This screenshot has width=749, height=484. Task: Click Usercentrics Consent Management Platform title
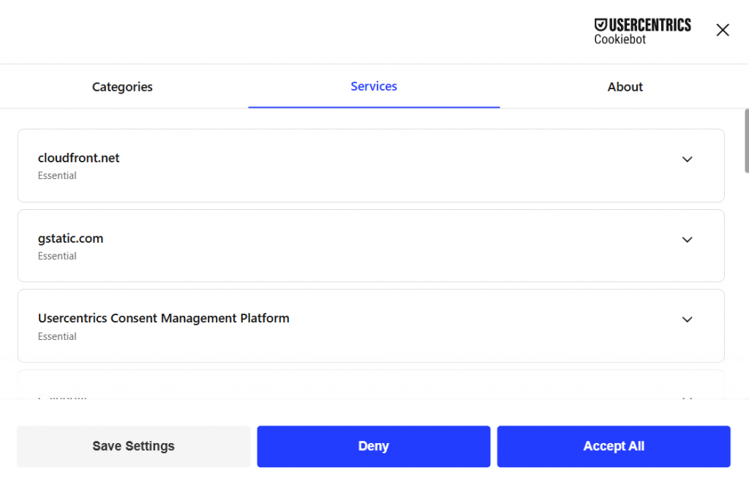click(163, 318)
